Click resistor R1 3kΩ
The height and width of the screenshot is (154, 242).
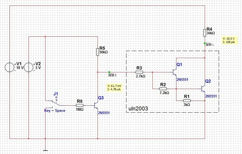(187, 100)
